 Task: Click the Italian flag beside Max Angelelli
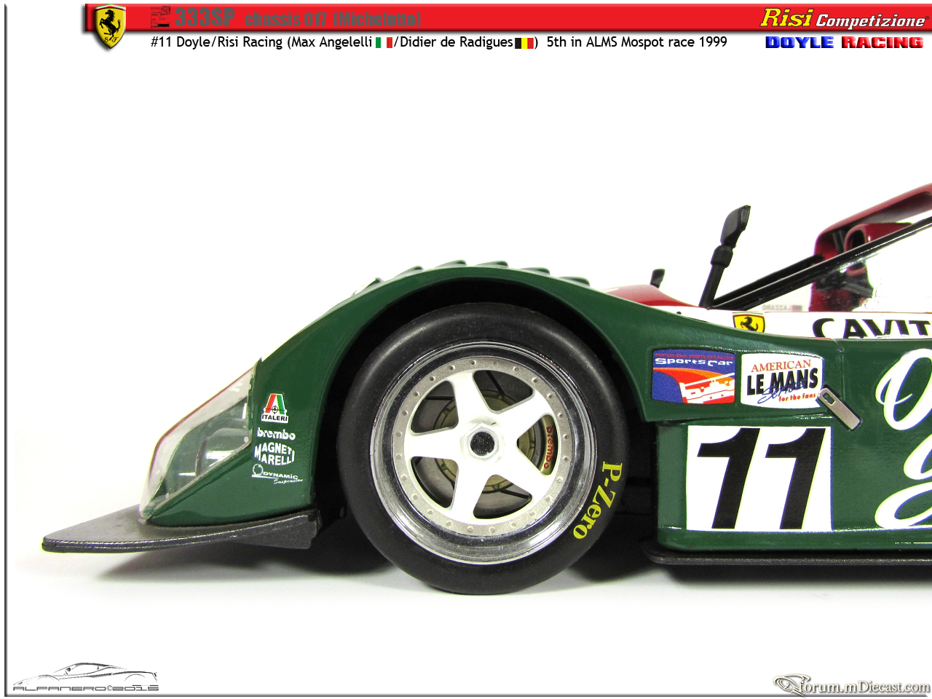(x=384, y=43)
